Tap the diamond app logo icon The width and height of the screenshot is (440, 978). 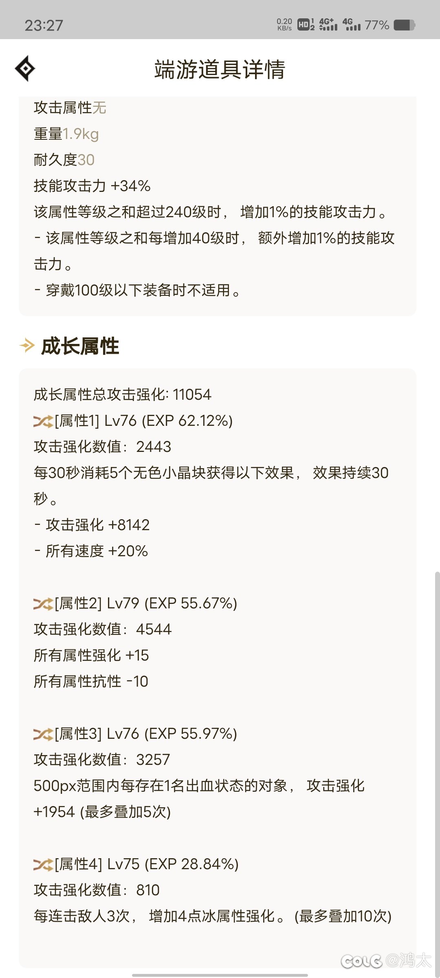tap(25, 68)
